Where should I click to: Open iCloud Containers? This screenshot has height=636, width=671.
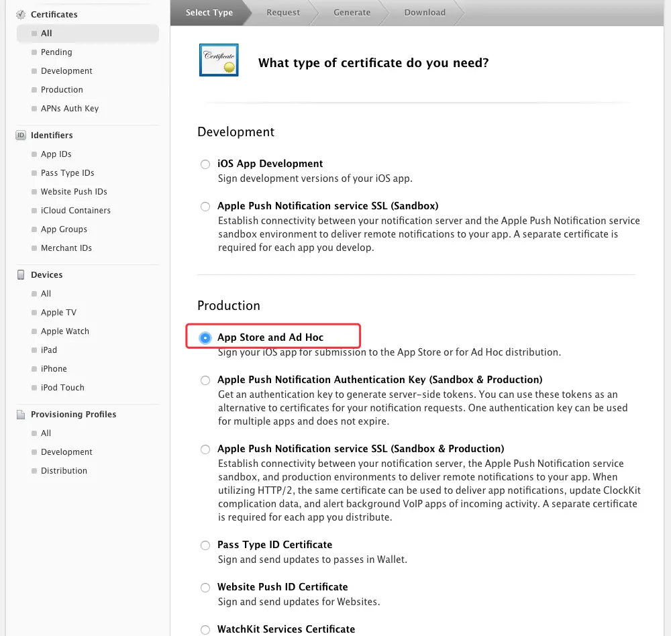click(x=76, y=211)
